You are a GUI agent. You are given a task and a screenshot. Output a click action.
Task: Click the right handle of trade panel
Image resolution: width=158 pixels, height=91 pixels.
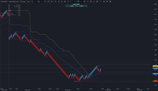[86, 6]
